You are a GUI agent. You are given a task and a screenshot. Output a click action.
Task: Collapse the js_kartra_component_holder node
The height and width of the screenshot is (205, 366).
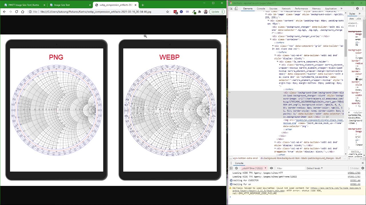(x=277, y=61)
